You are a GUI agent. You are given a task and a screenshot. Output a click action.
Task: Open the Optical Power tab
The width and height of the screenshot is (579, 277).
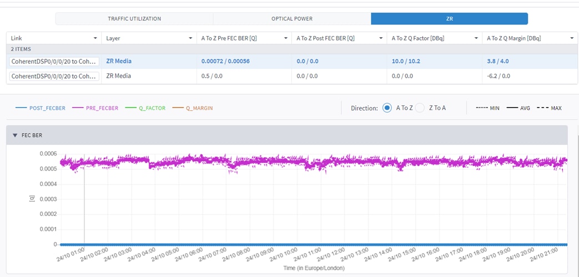[291, 19]
